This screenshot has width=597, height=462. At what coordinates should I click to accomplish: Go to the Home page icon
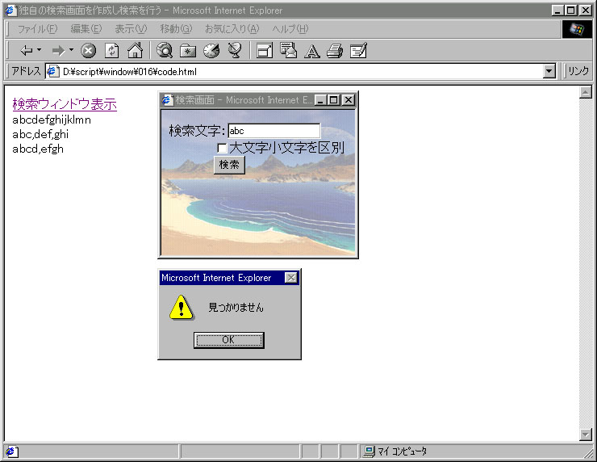136,50
